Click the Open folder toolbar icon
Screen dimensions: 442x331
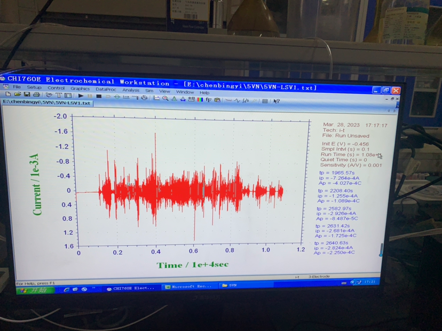(x=17, y=94)
